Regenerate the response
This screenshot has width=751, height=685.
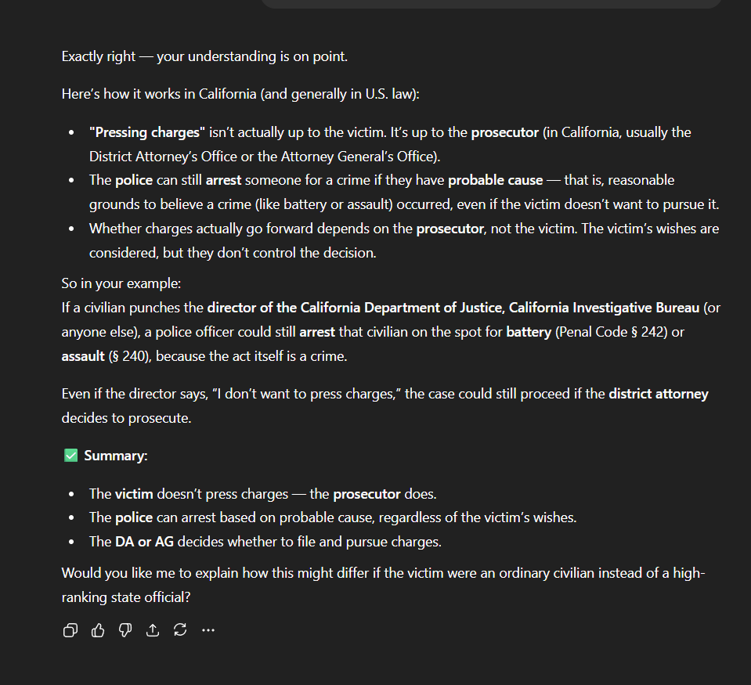pos(180,630)
